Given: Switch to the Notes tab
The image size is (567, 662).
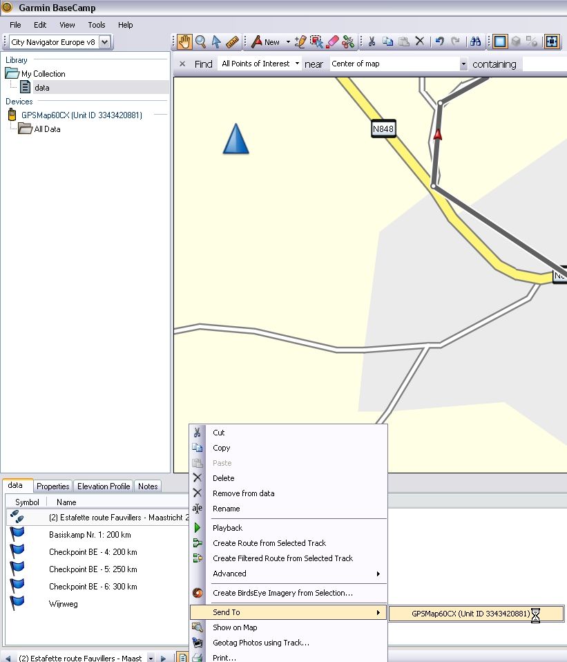Looking at the screenshot, I should tap(148, 486).
